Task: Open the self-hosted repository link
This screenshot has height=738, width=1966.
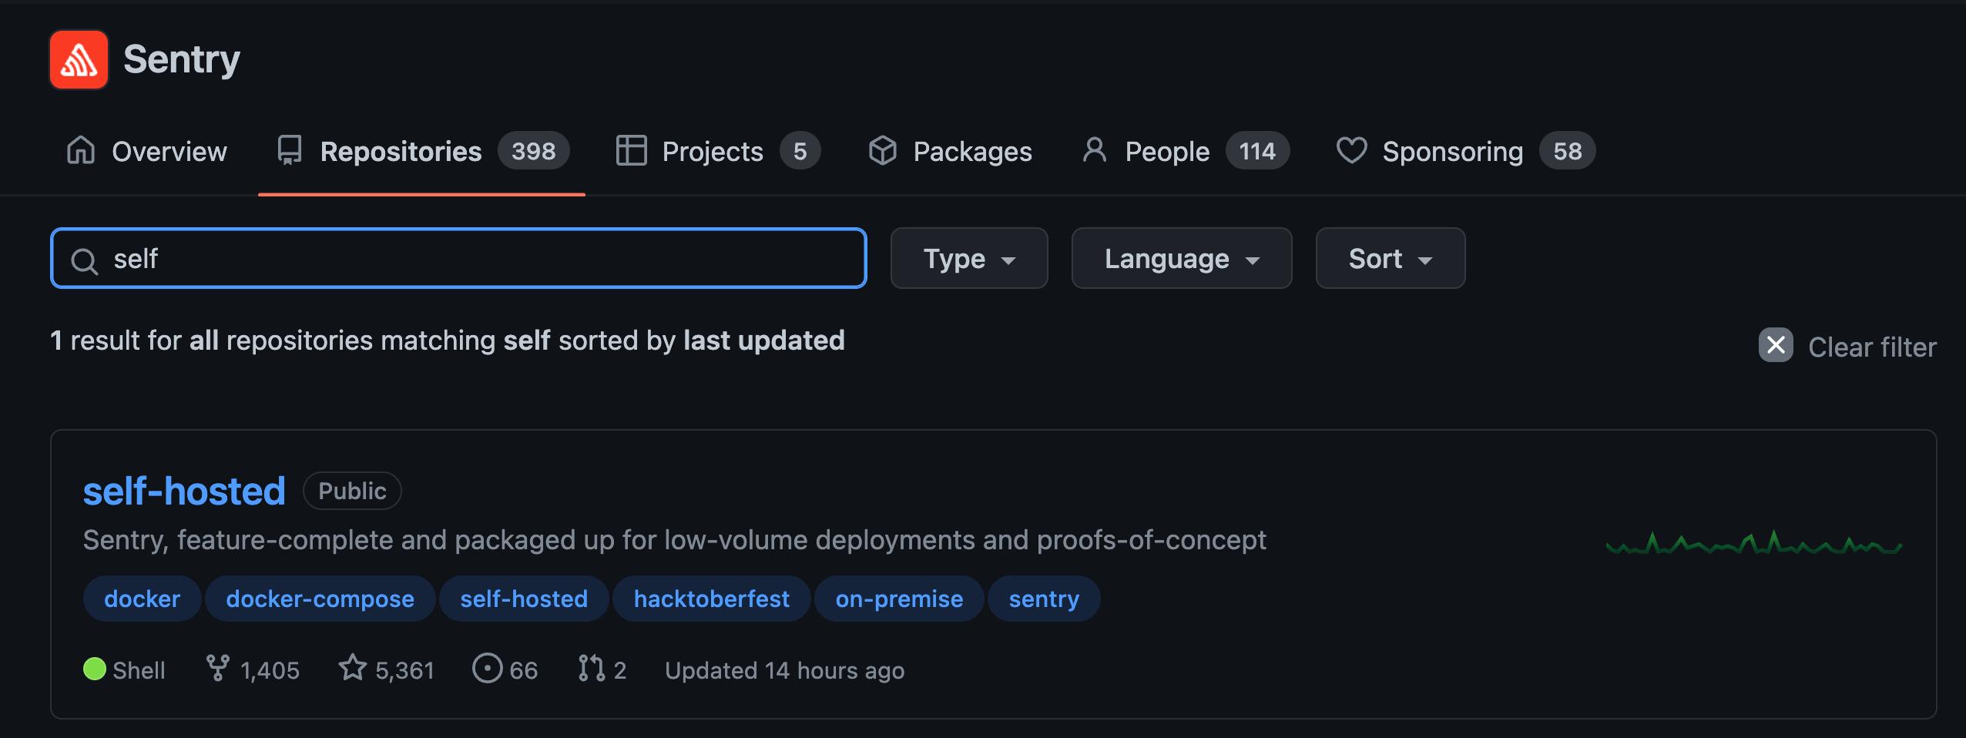Action: [184, 491]
